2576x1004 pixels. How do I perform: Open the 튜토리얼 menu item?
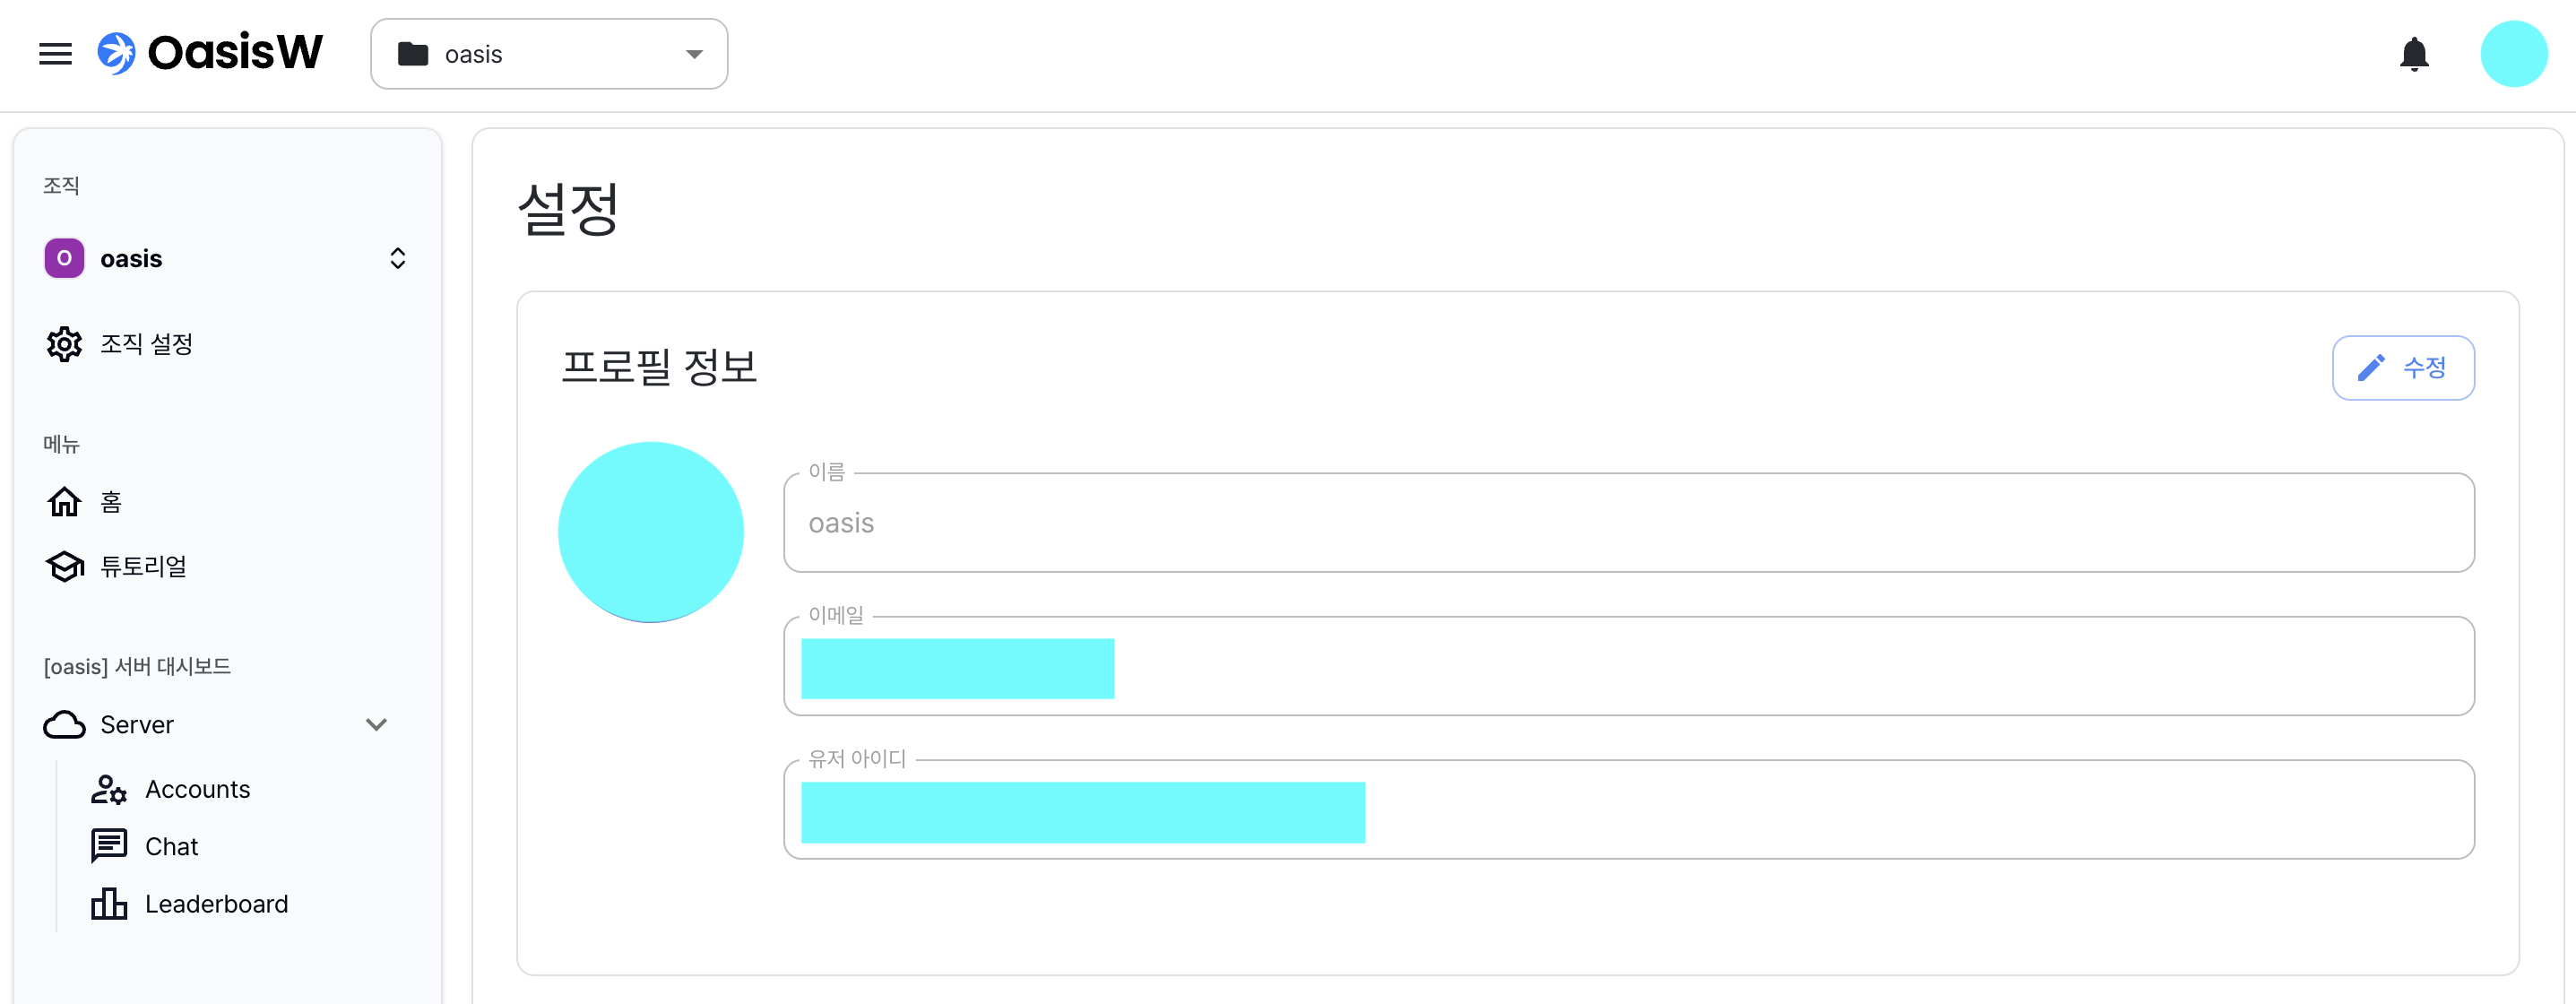coord(143,566)
